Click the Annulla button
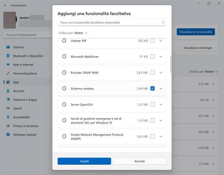 pos(140,161)
